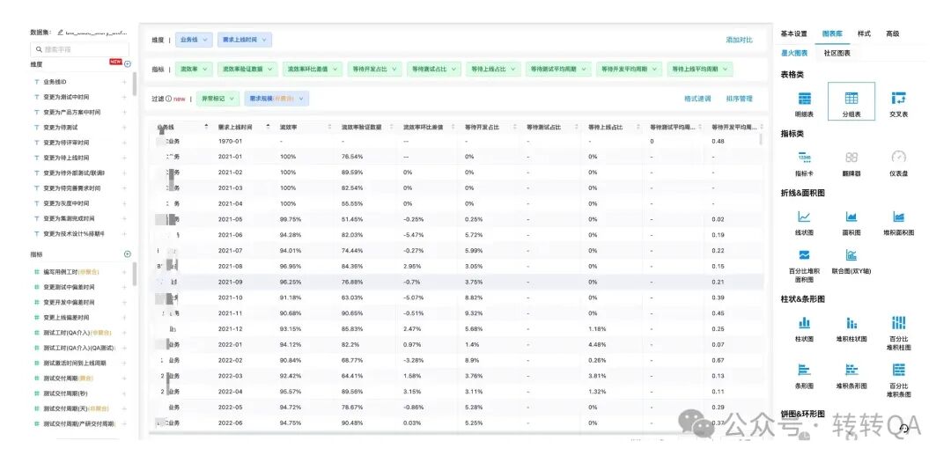Select the 明细表 chart type icon
The width and height of the screenshot is (951, 463).
pos(804,99)
